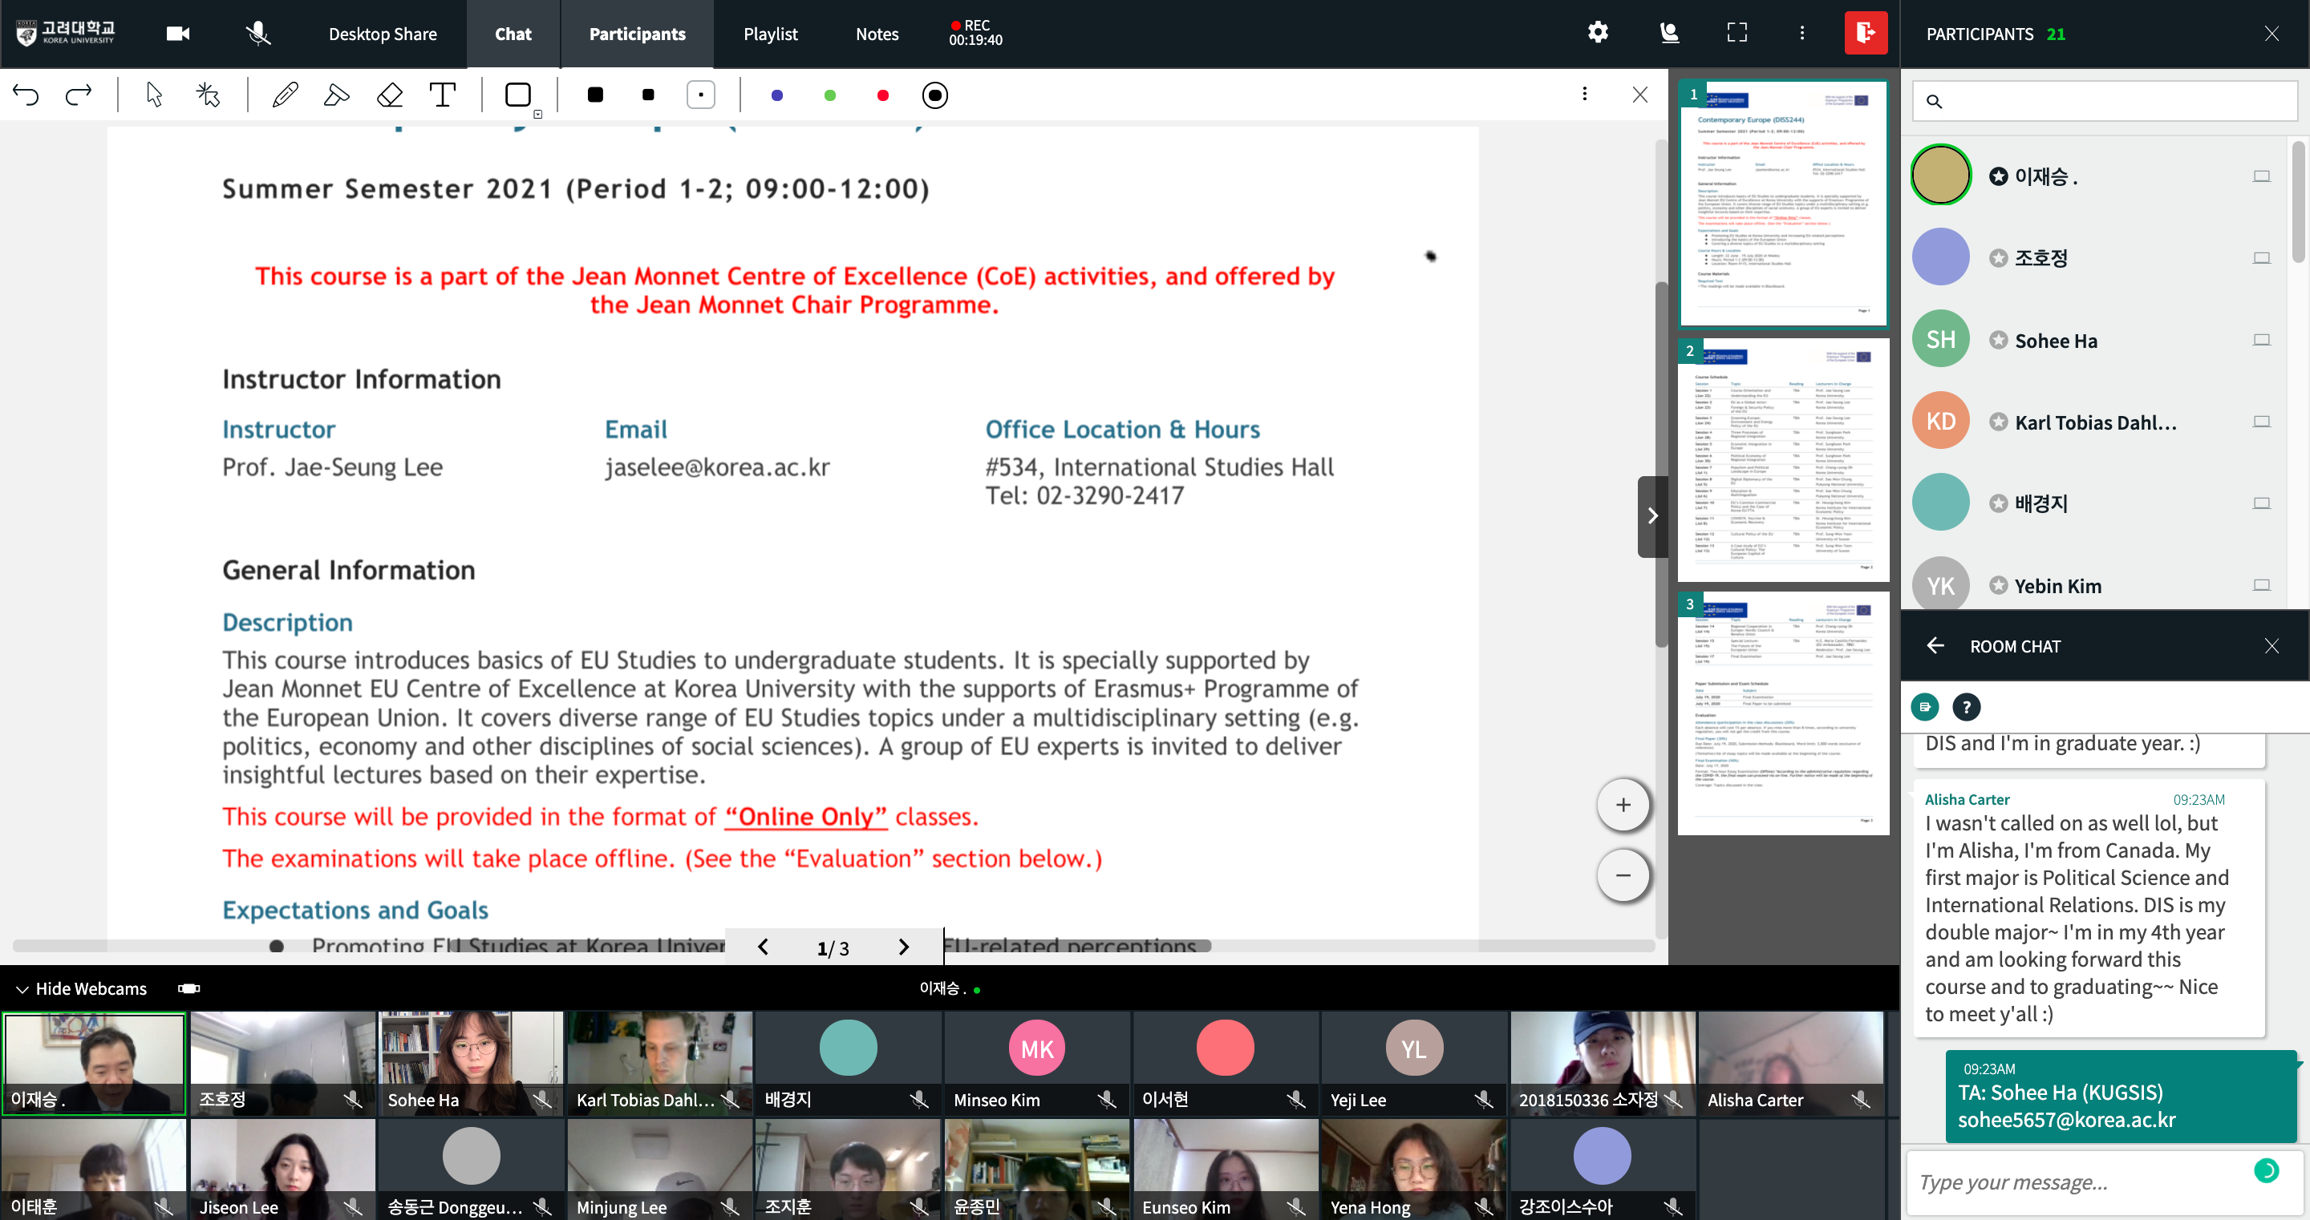Click the red leave room icon
The height and width of the screenshot is (1220, 2310).
(1865, 33)
